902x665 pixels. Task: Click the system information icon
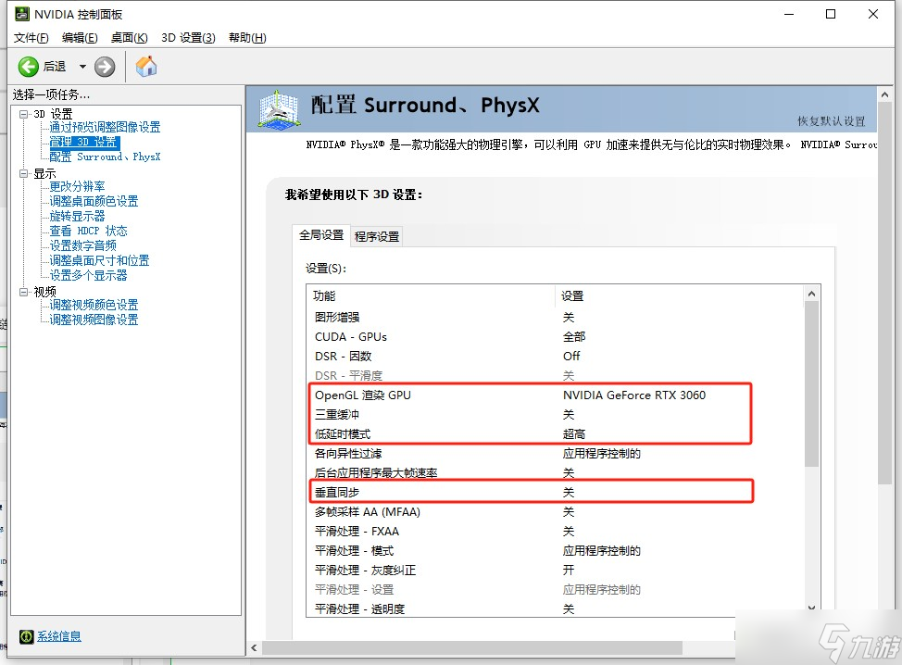point(27,636)
